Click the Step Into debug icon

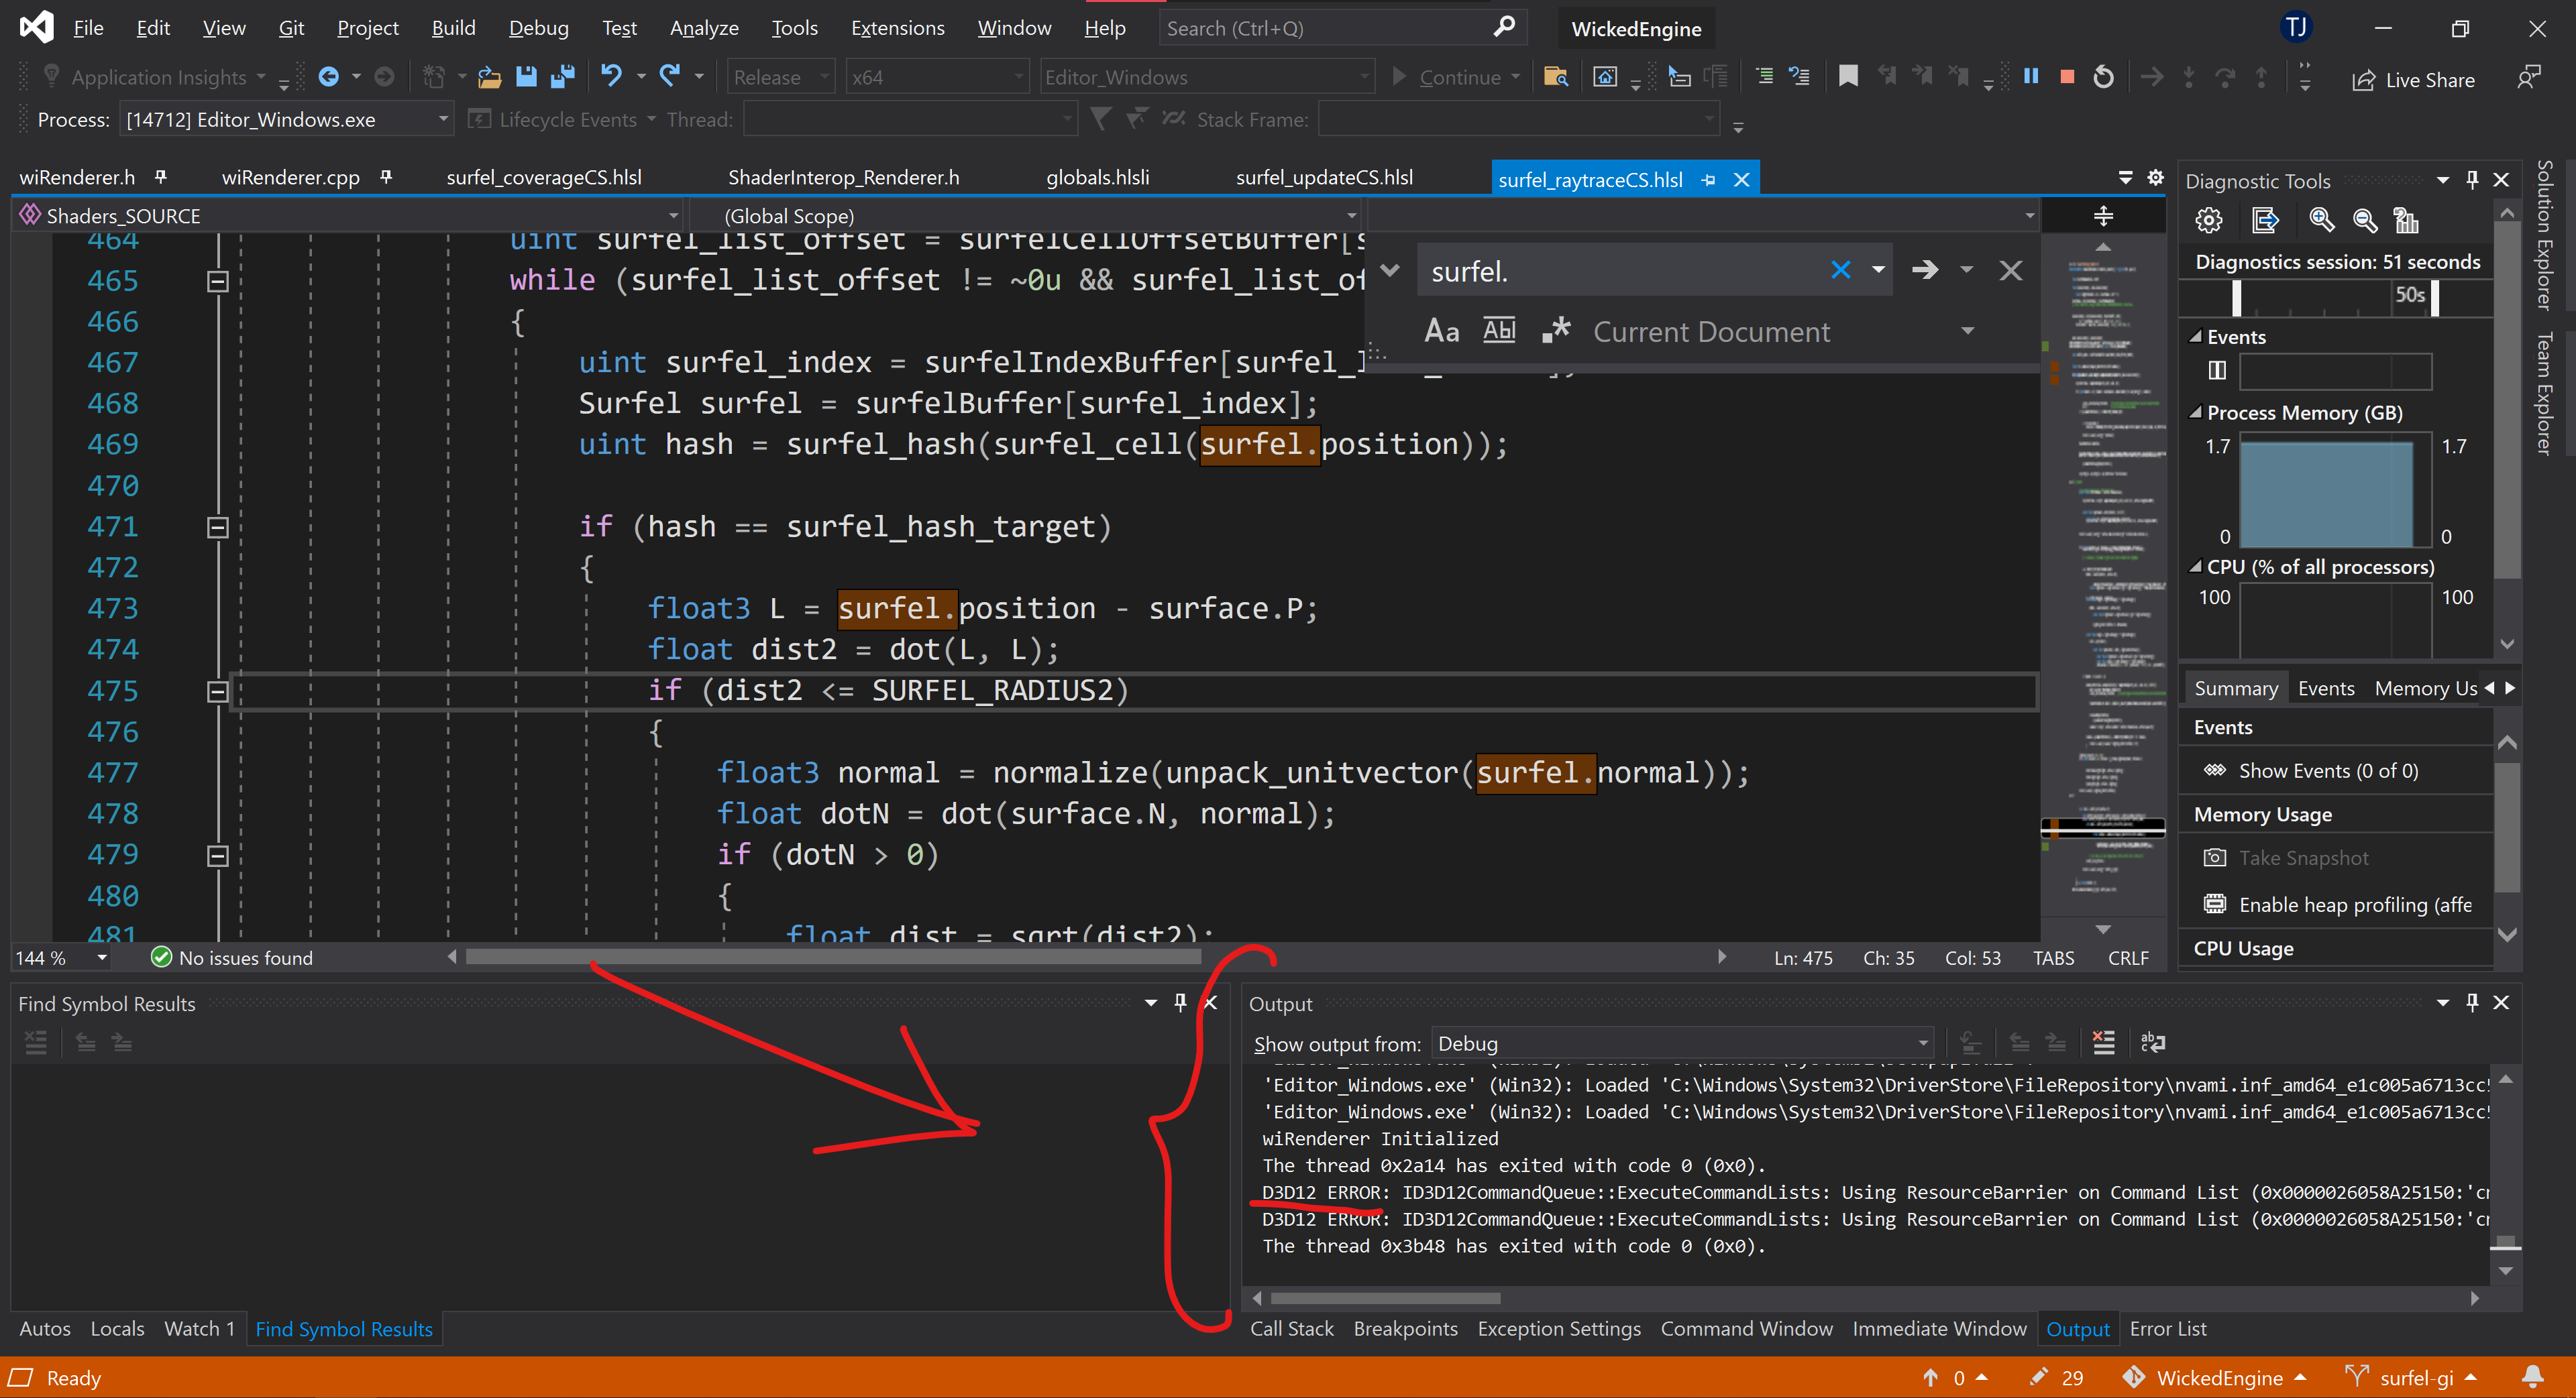point(2190,77)
